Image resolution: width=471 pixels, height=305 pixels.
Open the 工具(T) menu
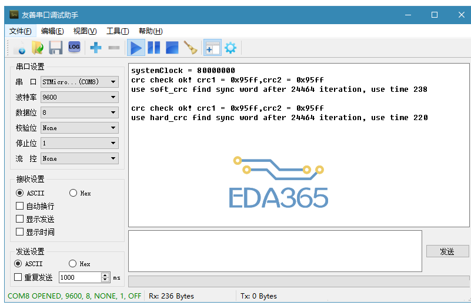click(118, 31)
